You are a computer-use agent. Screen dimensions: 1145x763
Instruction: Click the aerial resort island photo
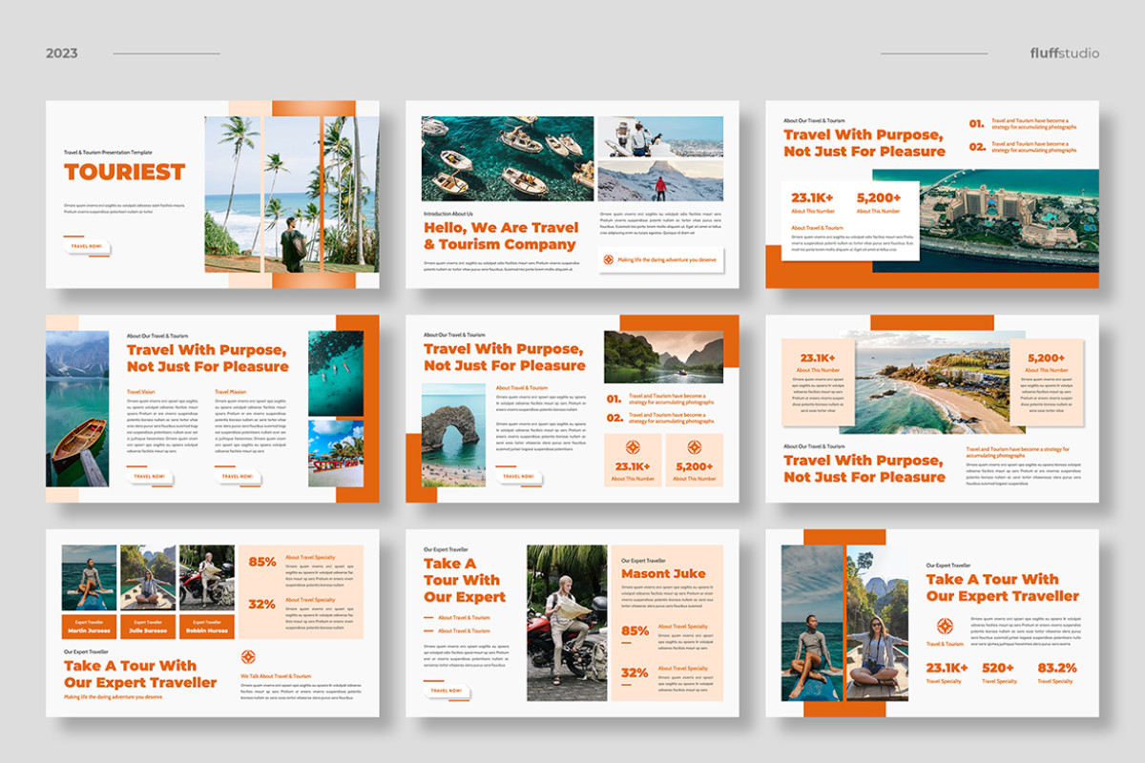click(986, 221)
